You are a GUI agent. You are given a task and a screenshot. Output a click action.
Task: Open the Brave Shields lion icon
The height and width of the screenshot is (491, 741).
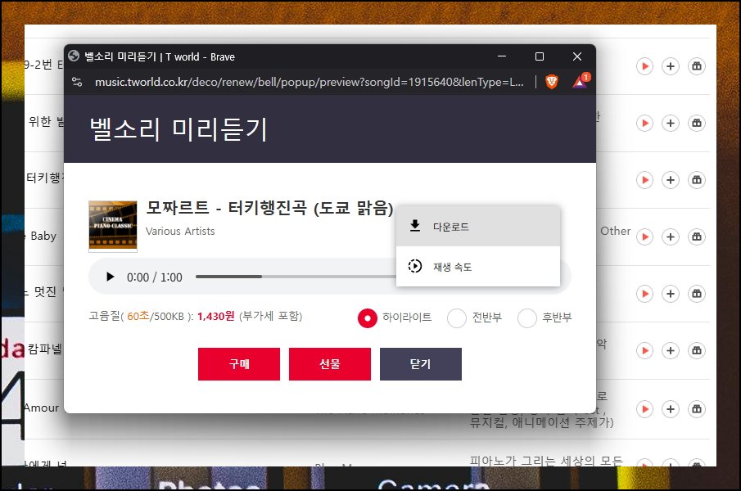552,82
